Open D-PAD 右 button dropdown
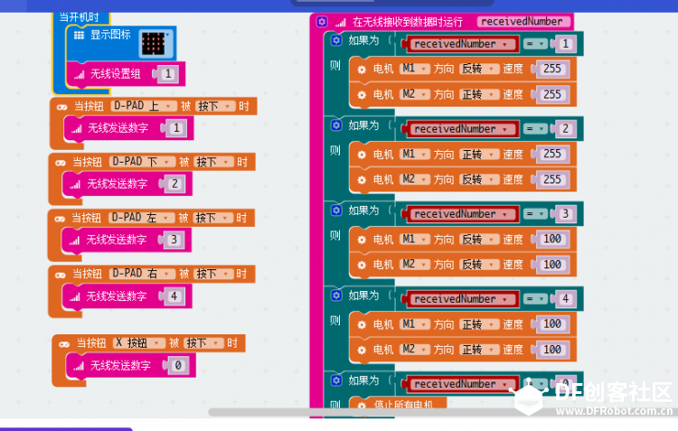This screenshot has width=678, height=431. pos(142,274)
